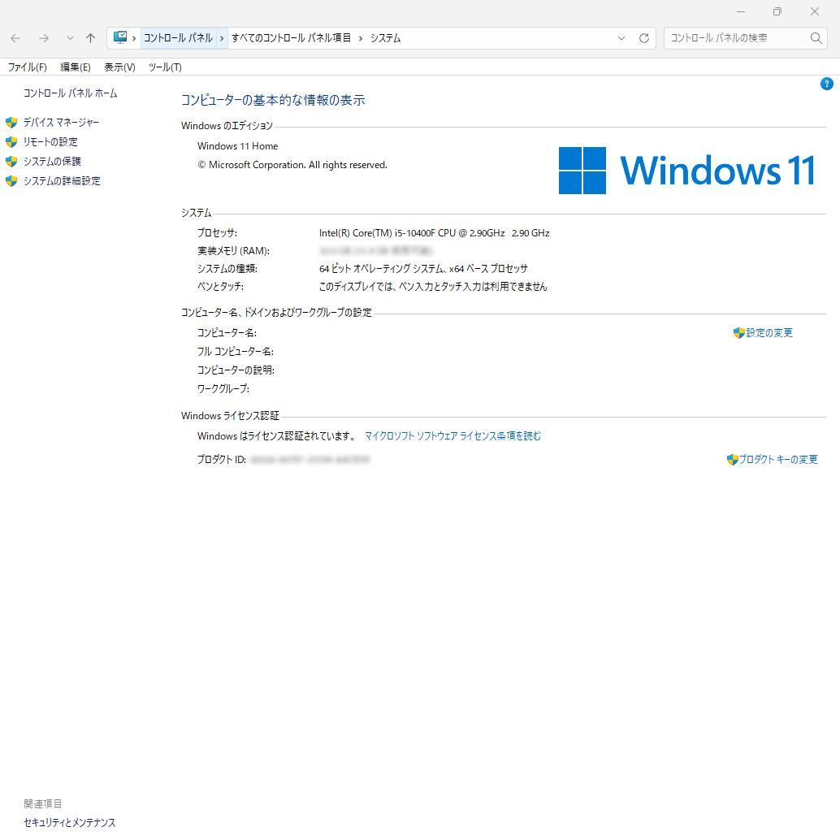The height and width of the screenshot is (840, 840).
Task: Open help via the blue question mark icon
Action: click(826, 84)
